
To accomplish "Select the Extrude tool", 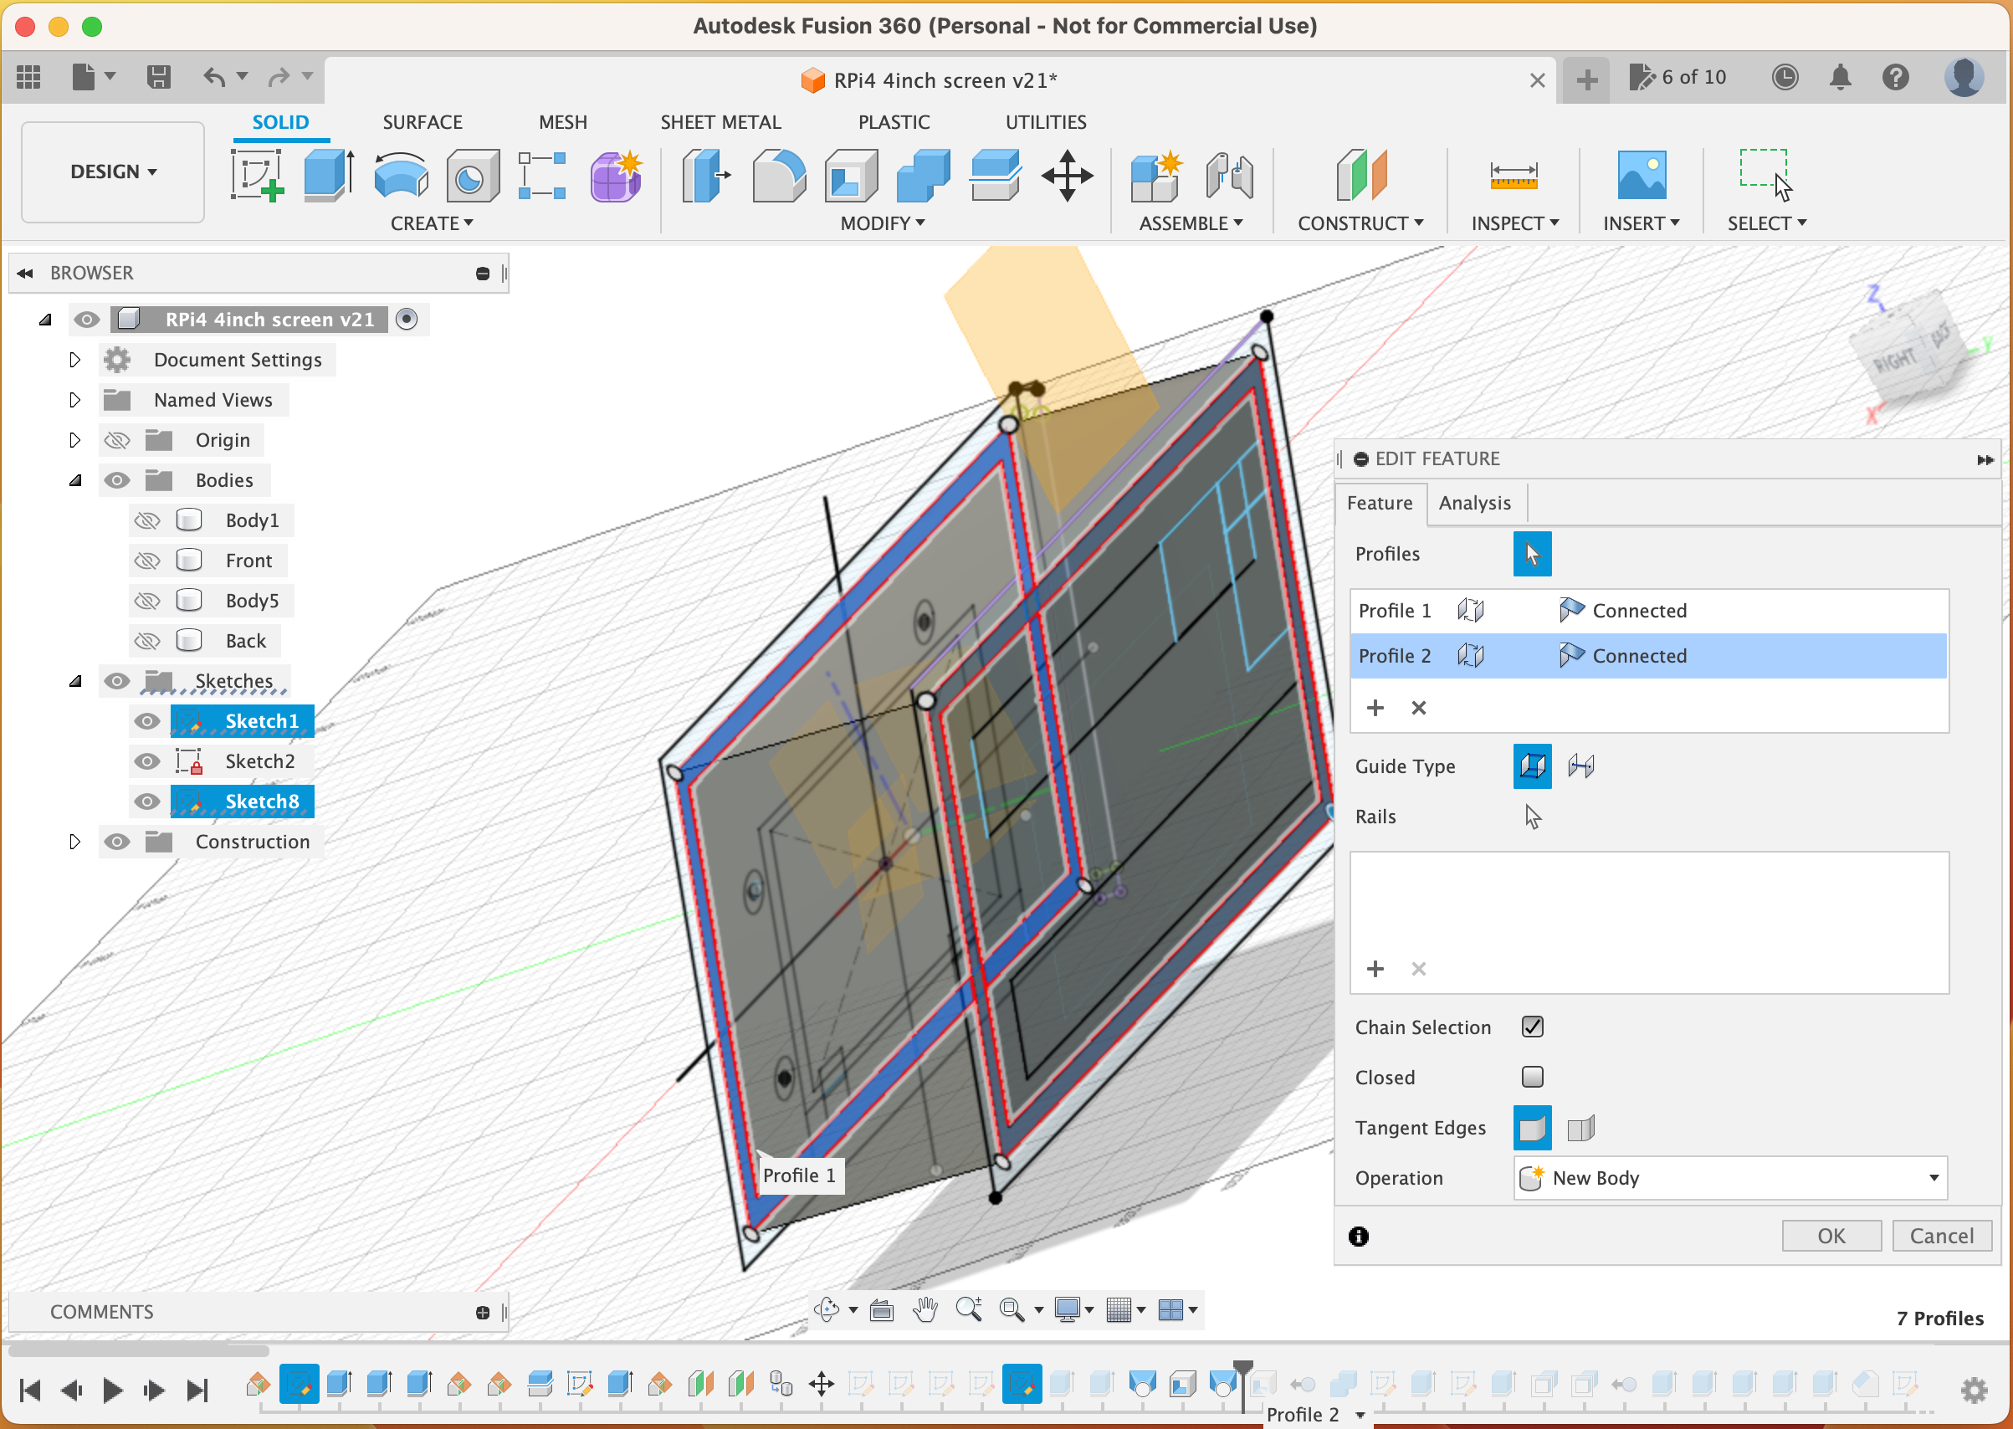I will pyautogui.click(x=329, y=175).
